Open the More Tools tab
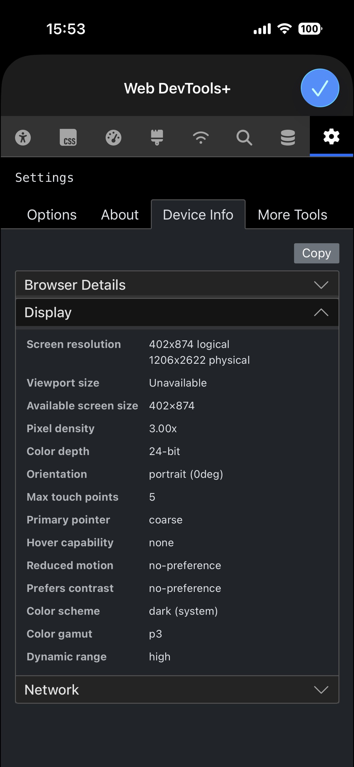Image resolution: width=354 pixels, height=767 pixels. (x=292, y=214)
